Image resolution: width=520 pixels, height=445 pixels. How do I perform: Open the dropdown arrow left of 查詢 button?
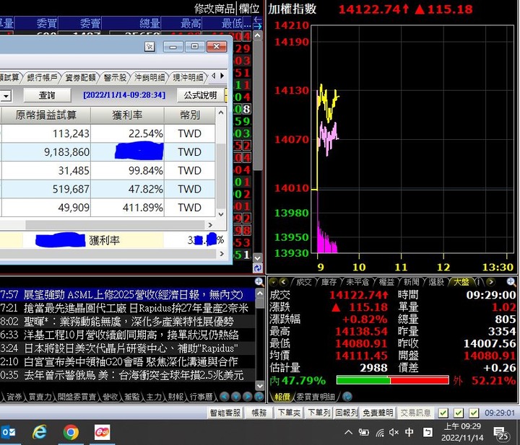click(6, 96)
